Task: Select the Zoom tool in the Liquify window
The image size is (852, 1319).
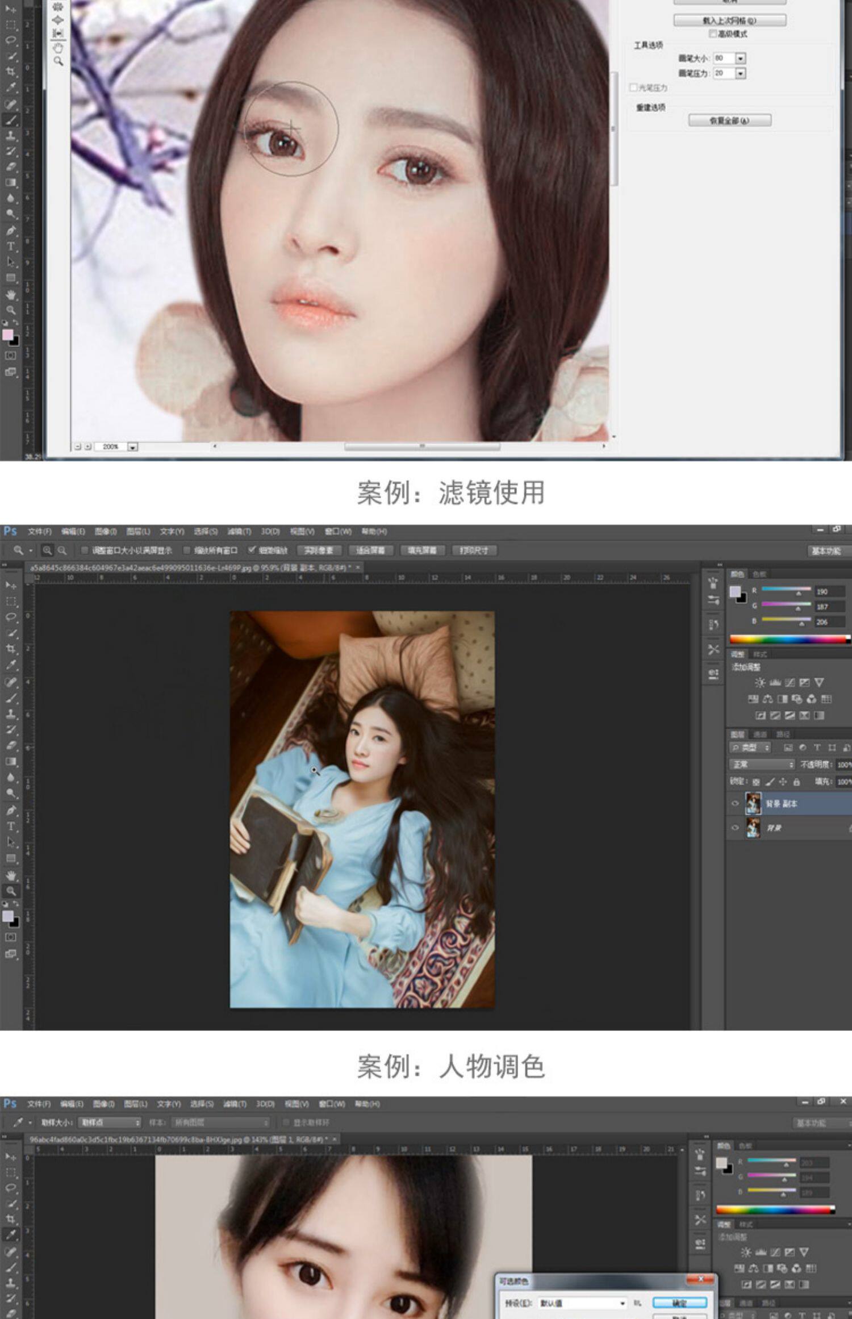Action: 58,61
